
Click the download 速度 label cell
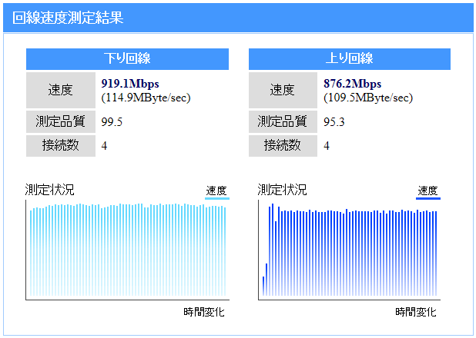tap(61, 90)
